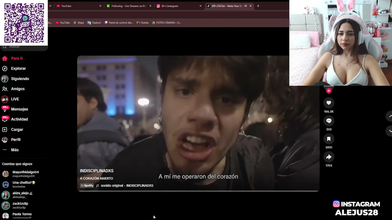Share the video via arrow icon
Screen dimensions: 392x220
(x=329, y=157)
